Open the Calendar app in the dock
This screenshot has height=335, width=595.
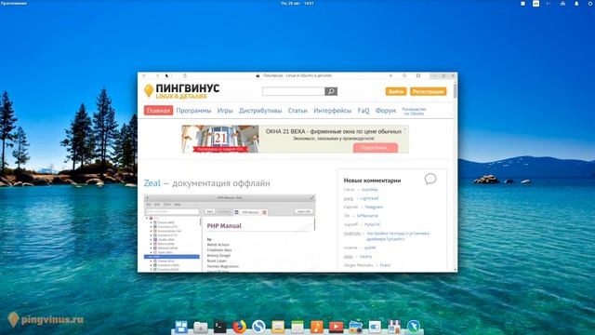(x=297, y=327)
